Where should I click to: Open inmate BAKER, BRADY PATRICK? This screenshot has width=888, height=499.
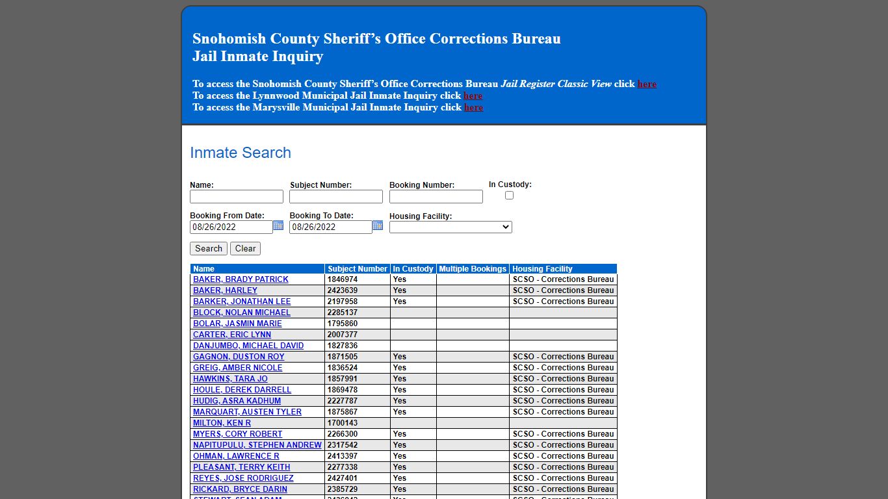[241, 279]
